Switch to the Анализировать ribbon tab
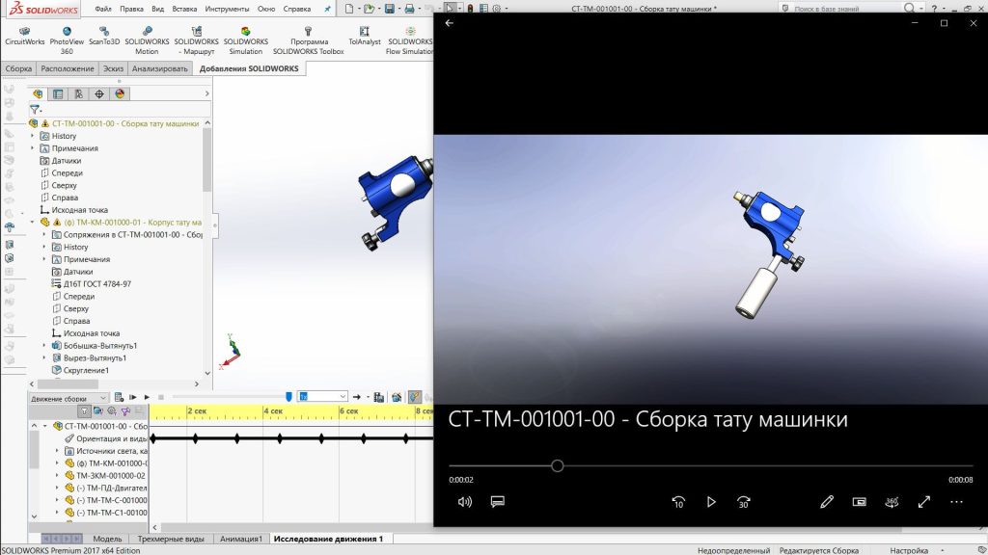This screenshot has width=988, height=555. tap(159, 68)
